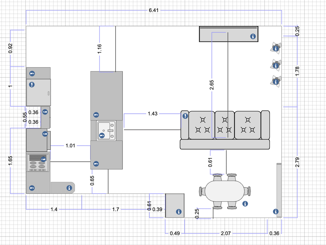Click the middle plant's info icon
The height and width of the screenshot is (245, 326).
(x=276, y=66)
